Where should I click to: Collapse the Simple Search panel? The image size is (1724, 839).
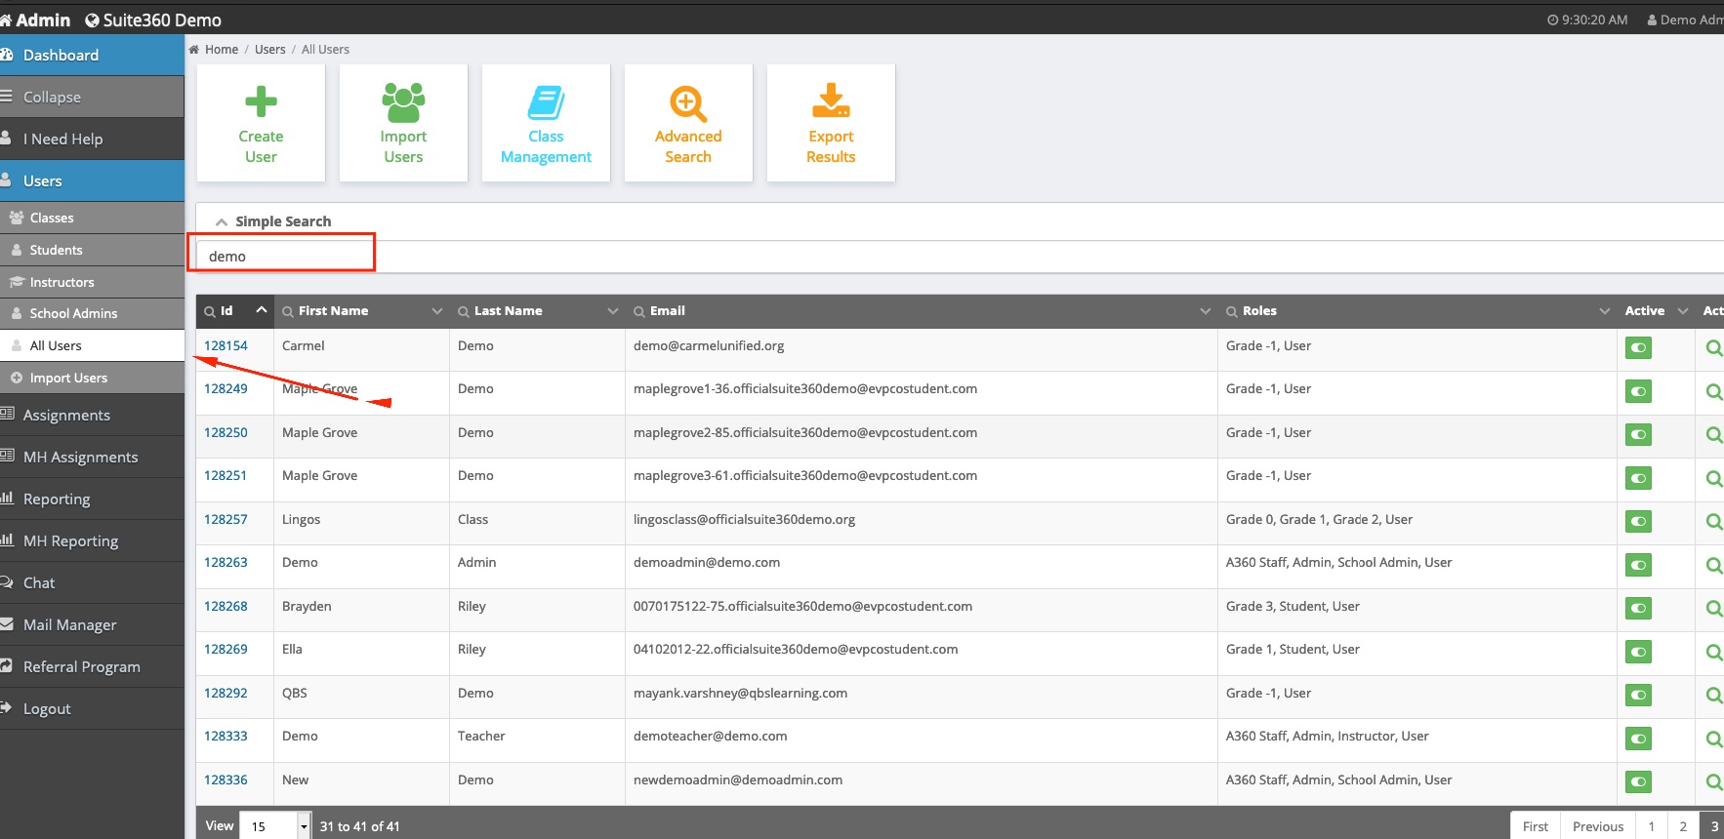[x=222, y=222]
